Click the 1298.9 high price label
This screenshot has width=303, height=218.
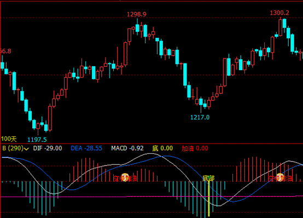(x=136, y=14)
